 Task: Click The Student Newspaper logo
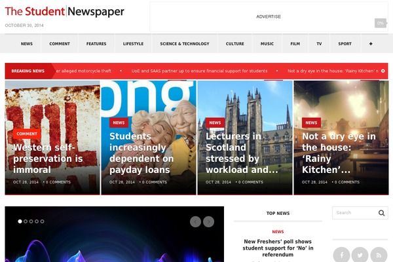pyautogui.click(x=64, y=11)
